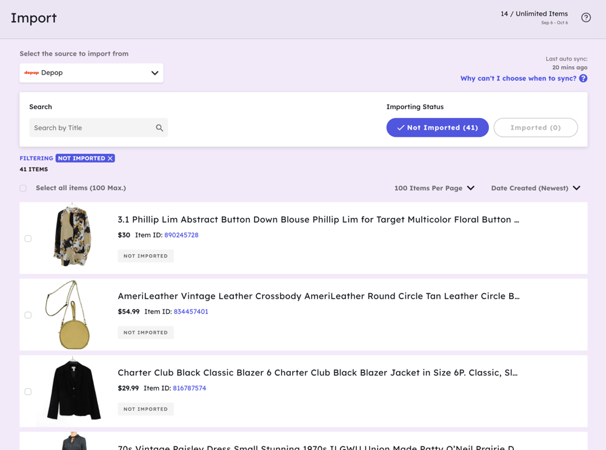606x450 pixels.
Task: Click the Depop logo in source selector
Action: coord(32,73)
